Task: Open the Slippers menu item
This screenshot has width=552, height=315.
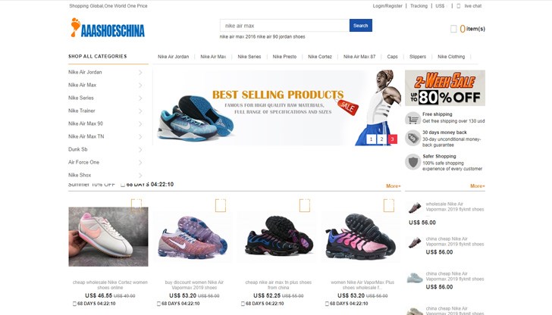Action: (418, 57)
